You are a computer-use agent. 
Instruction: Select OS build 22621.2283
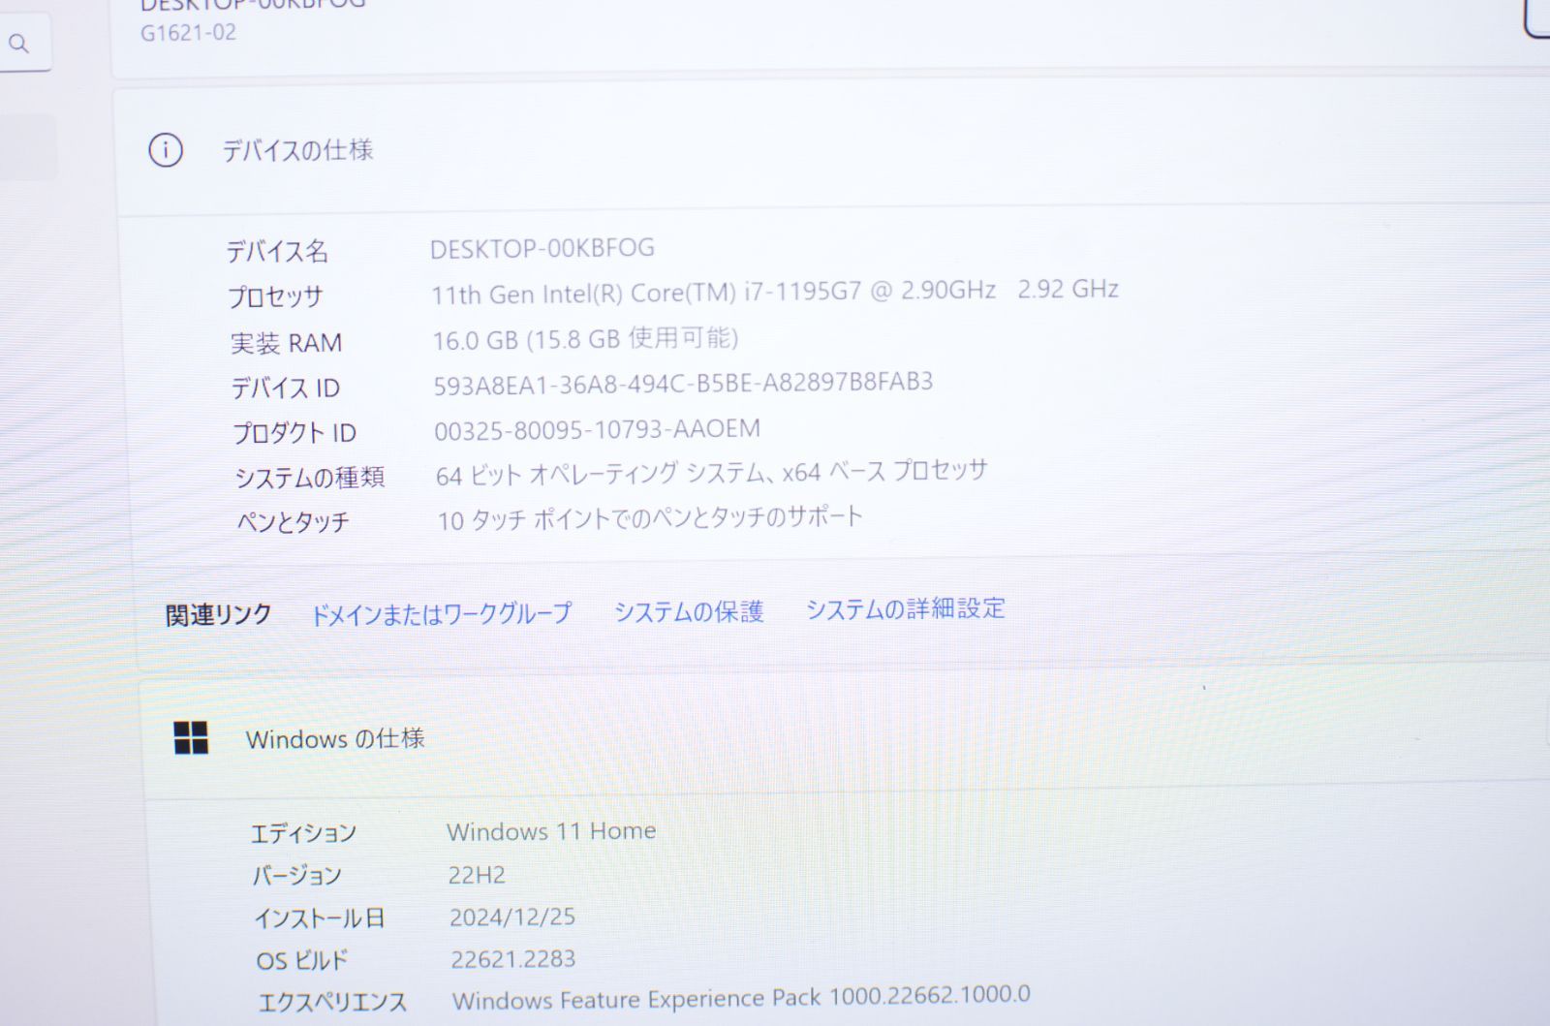pos(513,959)
